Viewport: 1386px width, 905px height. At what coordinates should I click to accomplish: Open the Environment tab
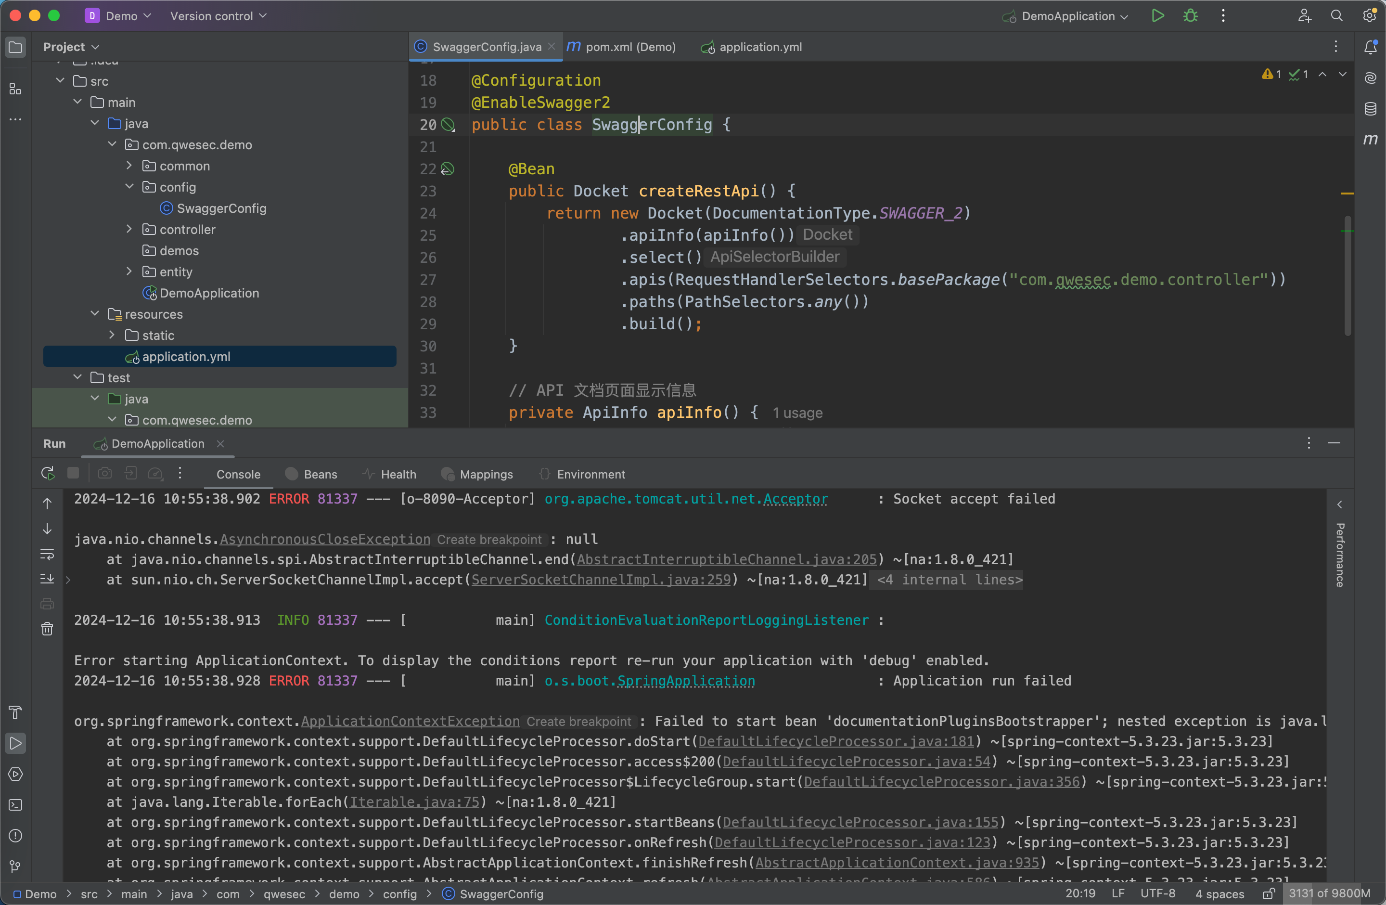pos(582,474)
